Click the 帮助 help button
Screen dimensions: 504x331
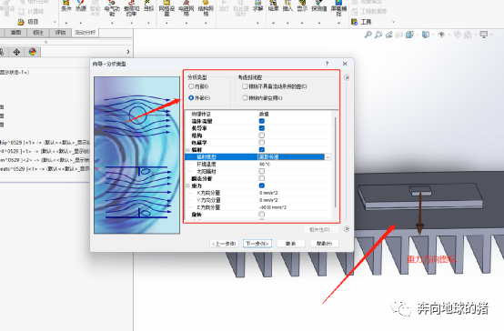(x=324, y=244)
